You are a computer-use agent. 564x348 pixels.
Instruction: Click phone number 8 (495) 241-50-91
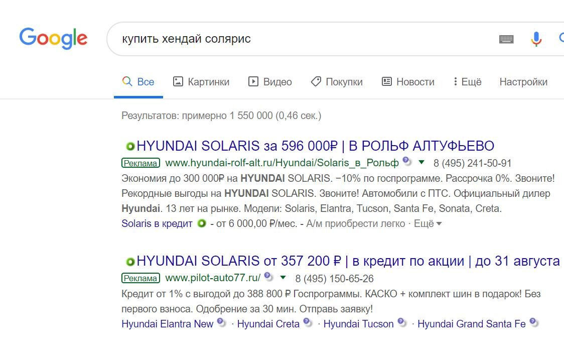[x=472, y=163]
